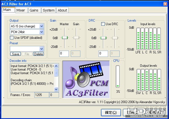Screen dimensions: 169x119
Task: Click the Errors count field showing 0
Action: [54, 95]
